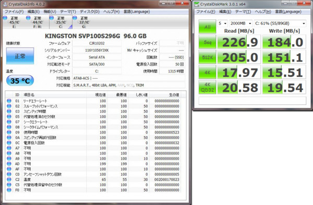Select the G: drive status icon

tap(75, 18)
